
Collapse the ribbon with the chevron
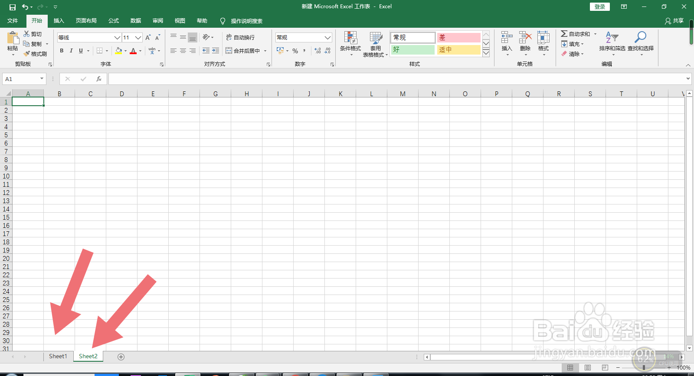click(x=688, y=65)
